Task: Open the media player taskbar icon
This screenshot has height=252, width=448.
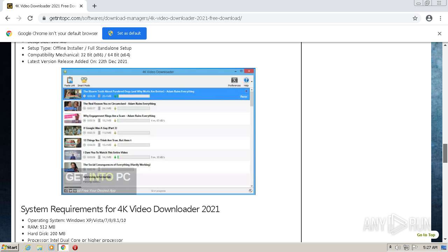Action: pos(51,247)
